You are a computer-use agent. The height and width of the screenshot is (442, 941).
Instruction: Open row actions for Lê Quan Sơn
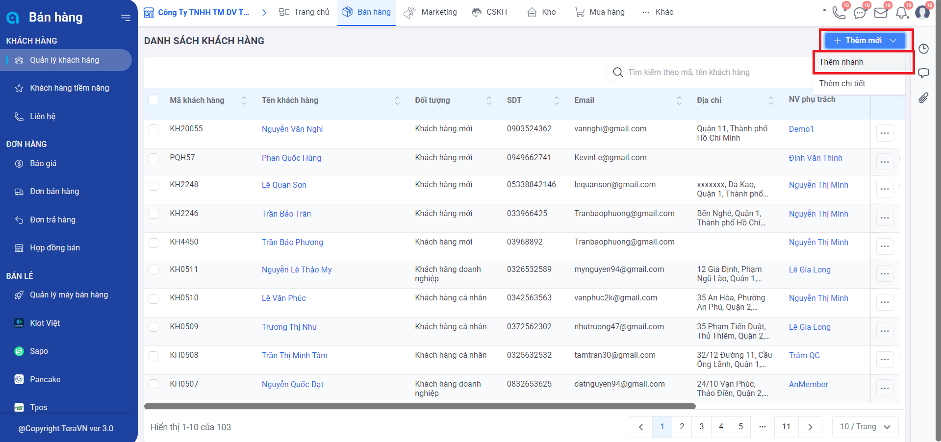(x=885, y=189)
